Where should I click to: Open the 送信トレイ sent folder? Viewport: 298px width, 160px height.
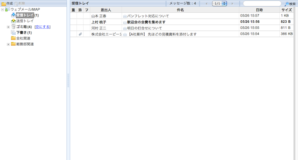[25, 21]
